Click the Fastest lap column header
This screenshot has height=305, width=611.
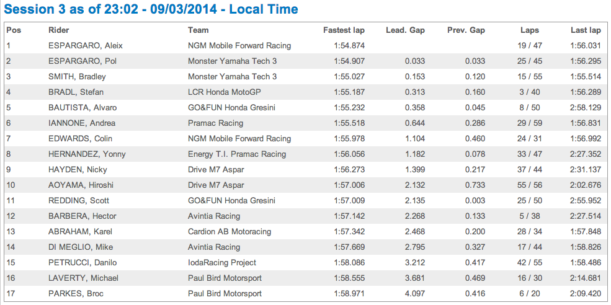[x=344, y=30]
